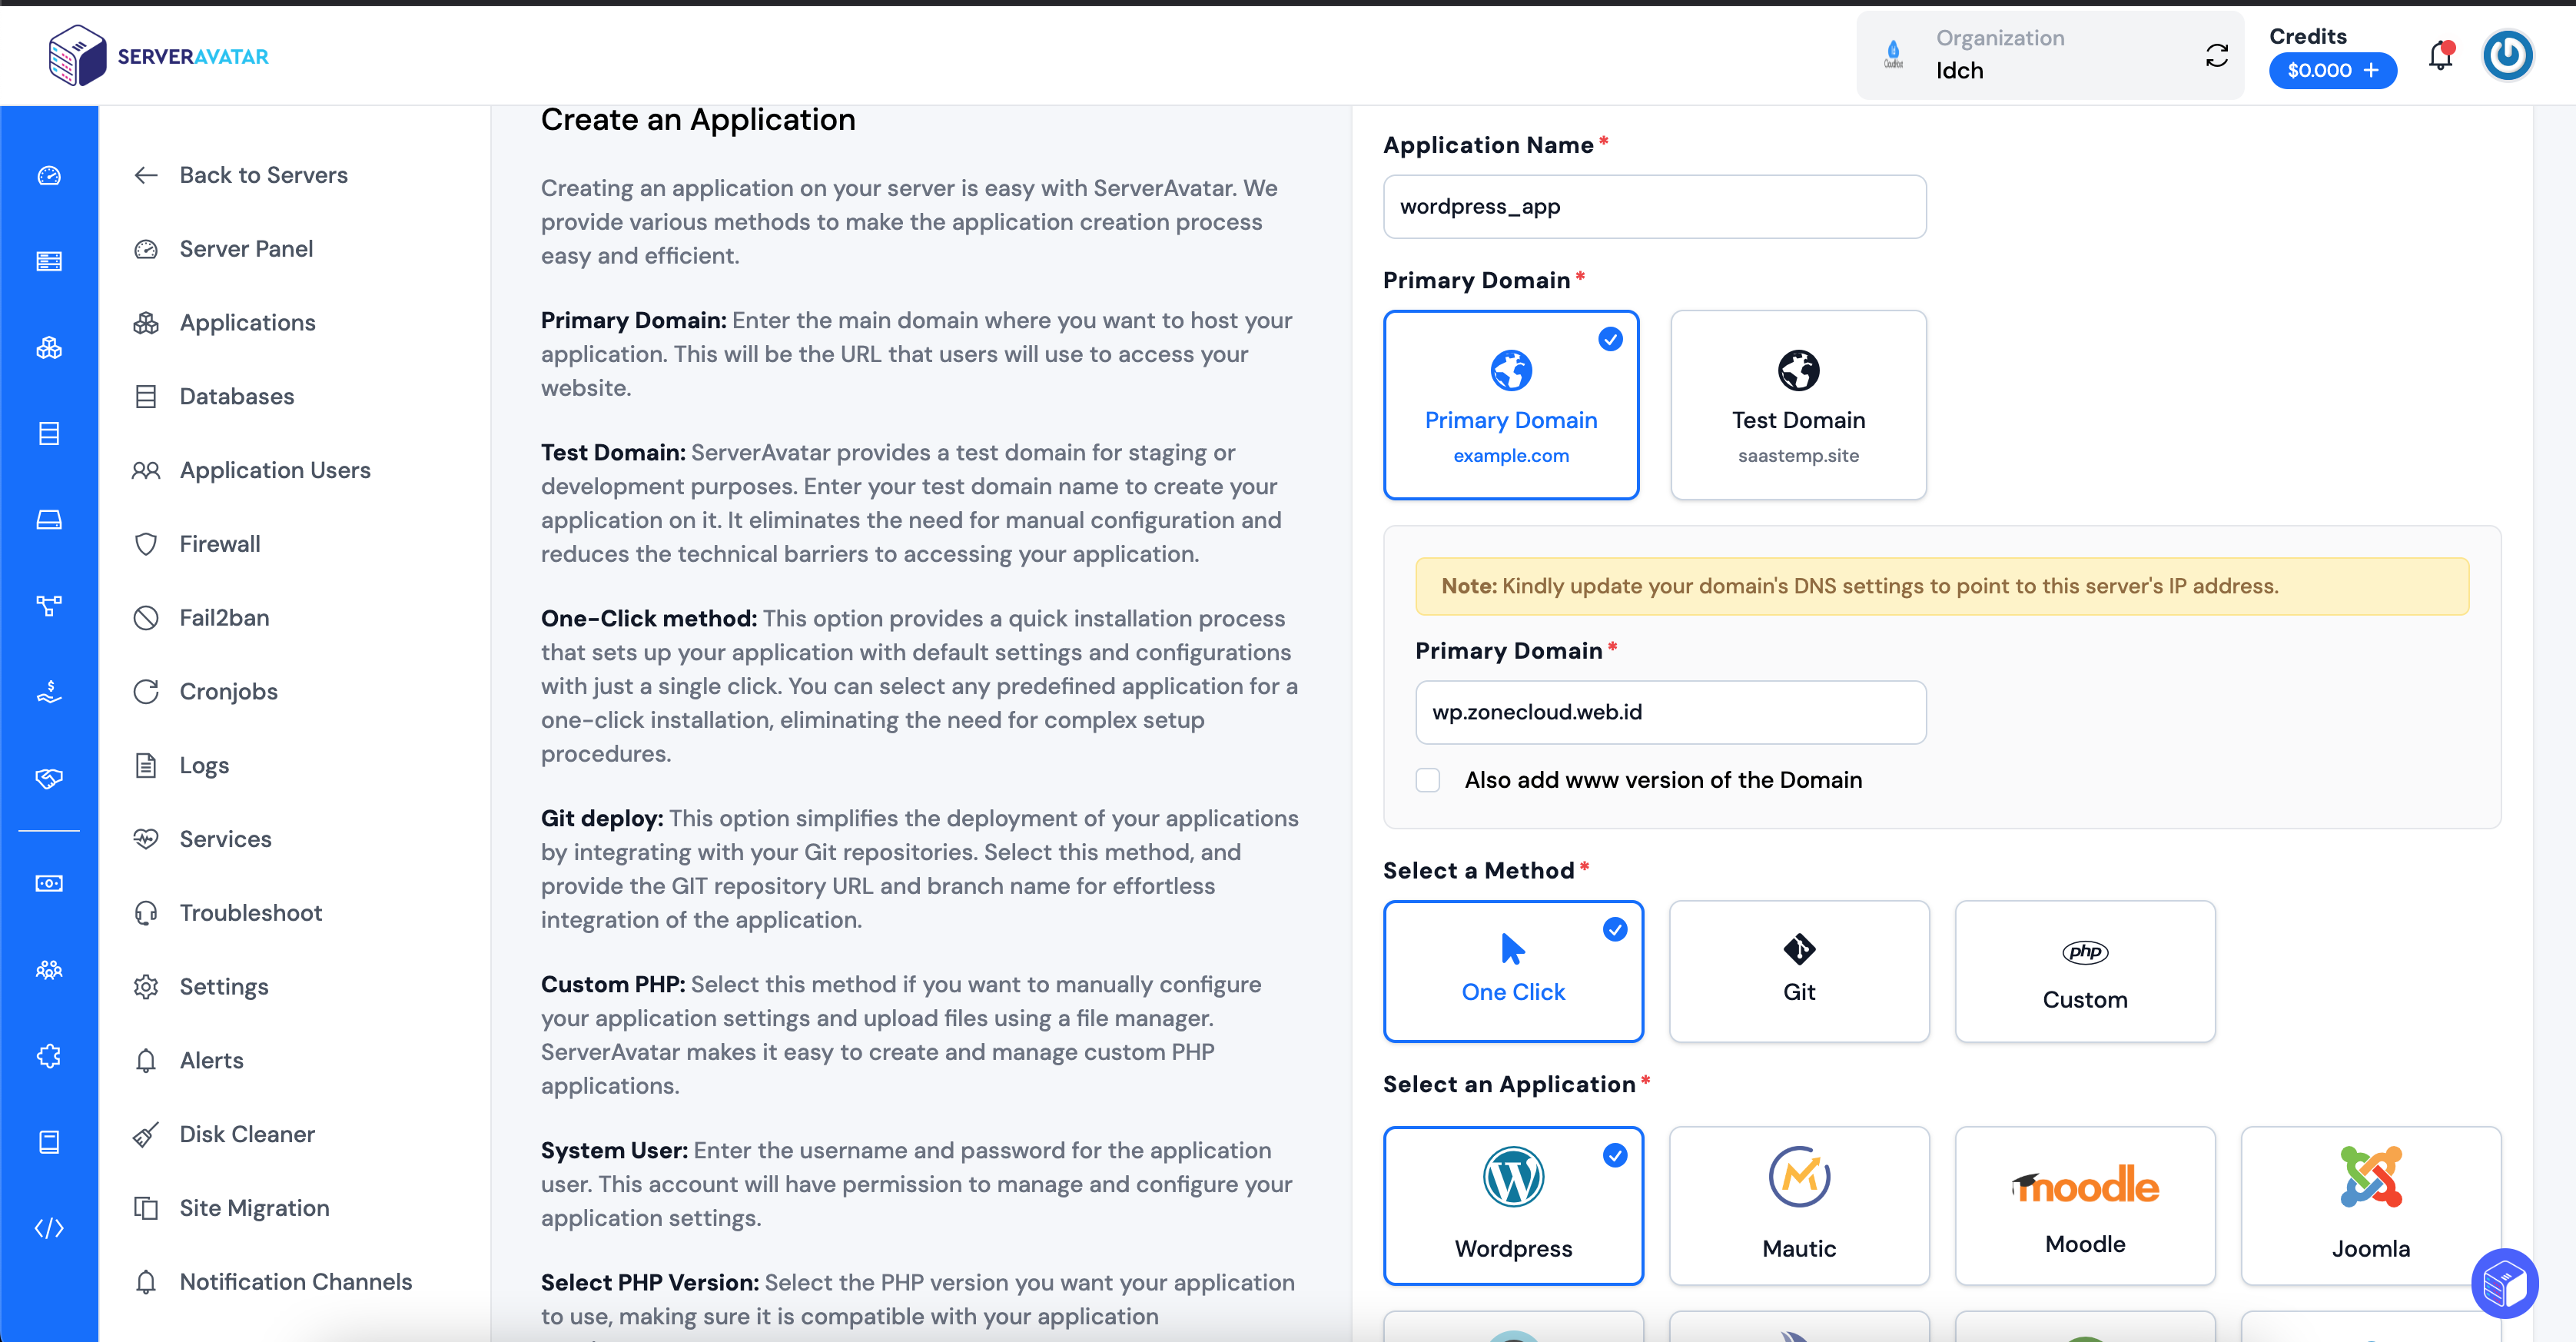
Task: Click the php icon on the Custom card
Action: 2085,952
